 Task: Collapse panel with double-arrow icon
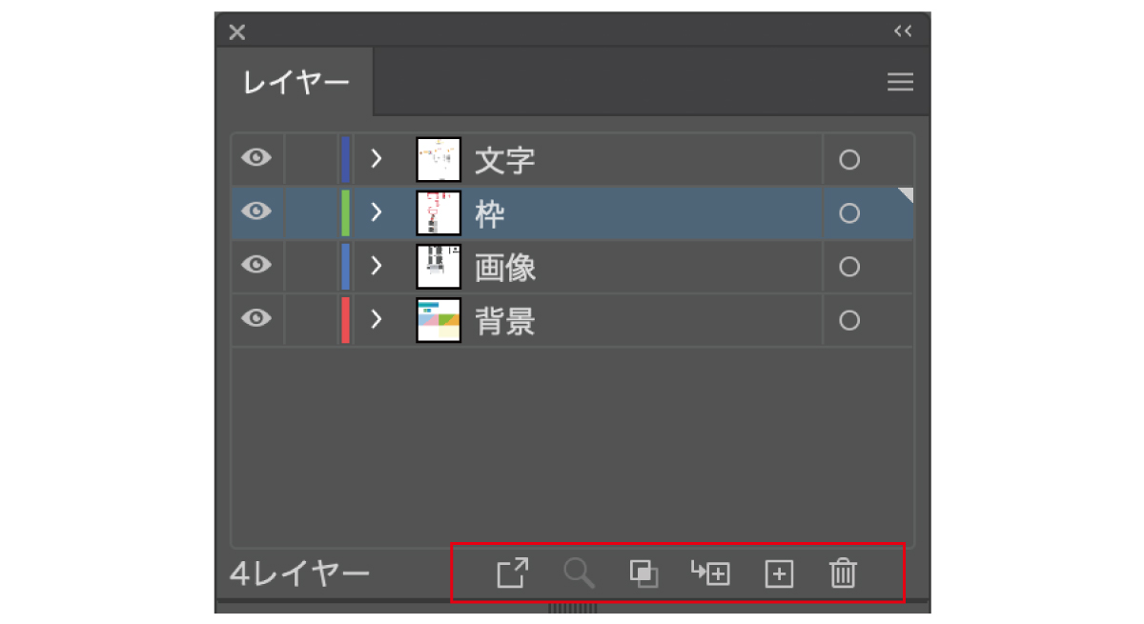click(x=903, y=31)
